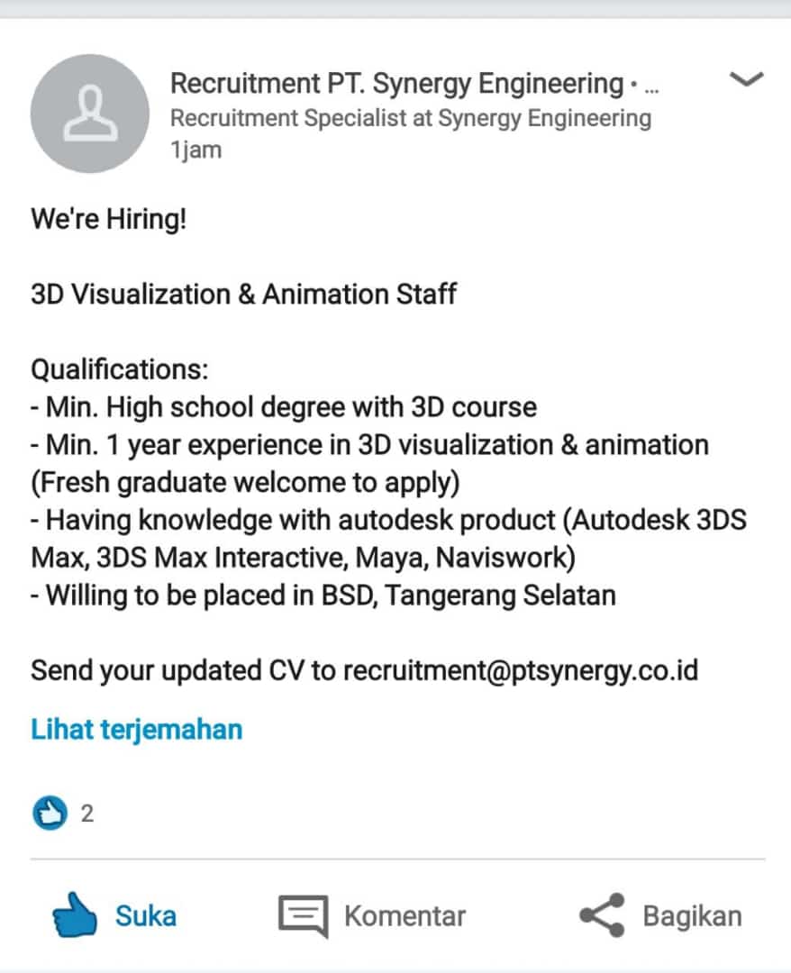The width and height of the screenshot is (791, 973).
Task: Click the poster's gray avatar placeholder
Action: click(x=89, y=114)
